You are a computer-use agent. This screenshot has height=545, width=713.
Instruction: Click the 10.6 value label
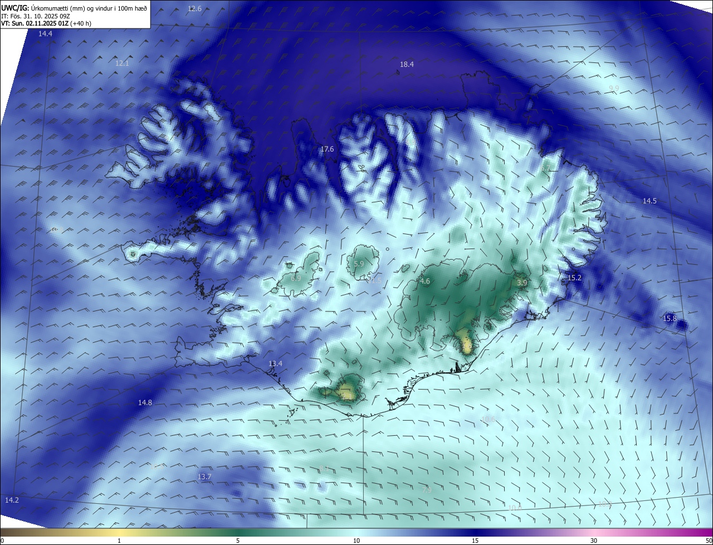(488, 420)
